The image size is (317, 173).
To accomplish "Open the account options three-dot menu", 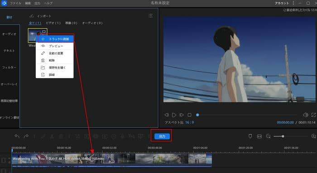I will click(293, 3).
